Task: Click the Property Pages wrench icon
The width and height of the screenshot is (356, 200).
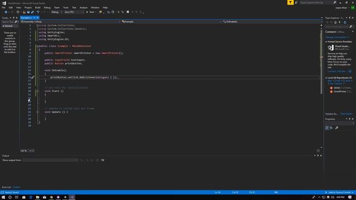Action: pyautogui.click(x=337, y=128)
